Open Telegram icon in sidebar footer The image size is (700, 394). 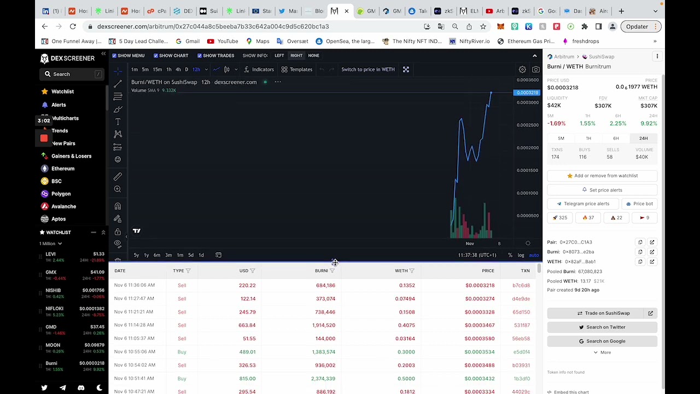point(63,388)
